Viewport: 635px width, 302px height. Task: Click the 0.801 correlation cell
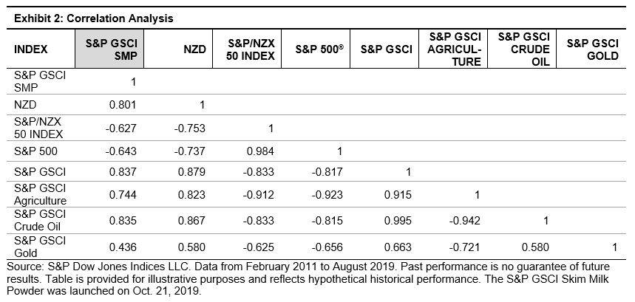121,104
